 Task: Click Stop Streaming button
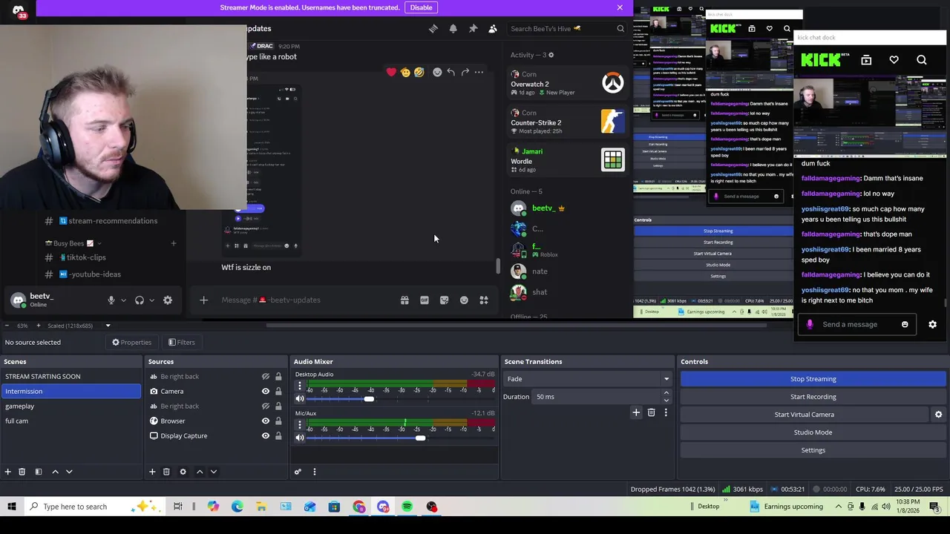[813, 379]
